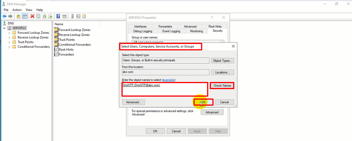
Task: Switch to the Monitoring tab
Action: coord(197,31)
